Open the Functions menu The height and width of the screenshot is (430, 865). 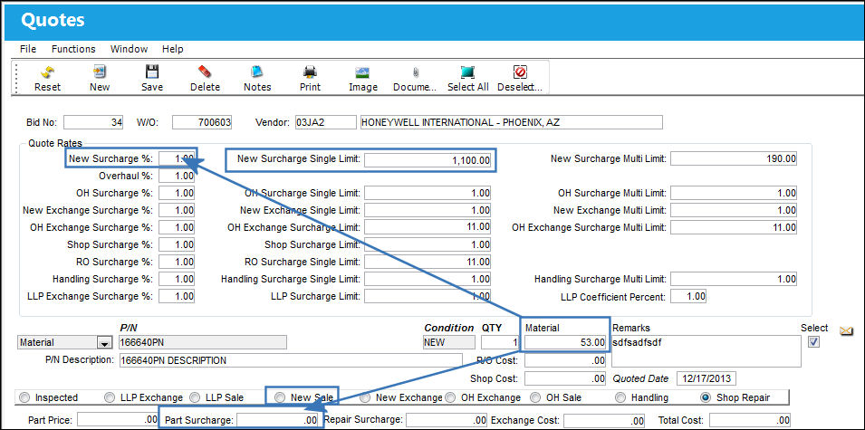(x=73, y=49)
